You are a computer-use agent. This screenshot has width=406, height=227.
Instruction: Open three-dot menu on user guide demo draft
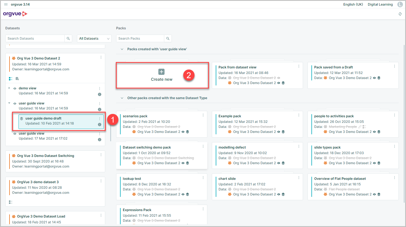coord(100,118)
